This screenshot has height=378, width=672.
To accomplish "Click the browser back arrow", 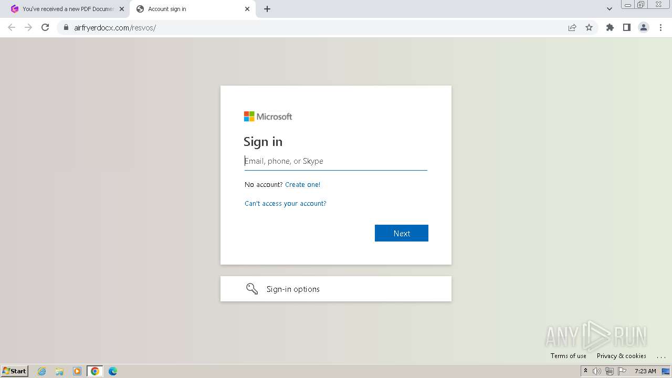I will tap(12, 27).
